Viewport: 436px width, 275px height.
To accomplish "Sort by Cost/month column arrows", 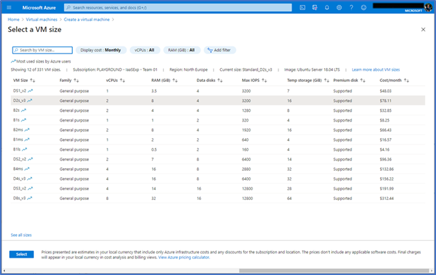I will [406, 81].
